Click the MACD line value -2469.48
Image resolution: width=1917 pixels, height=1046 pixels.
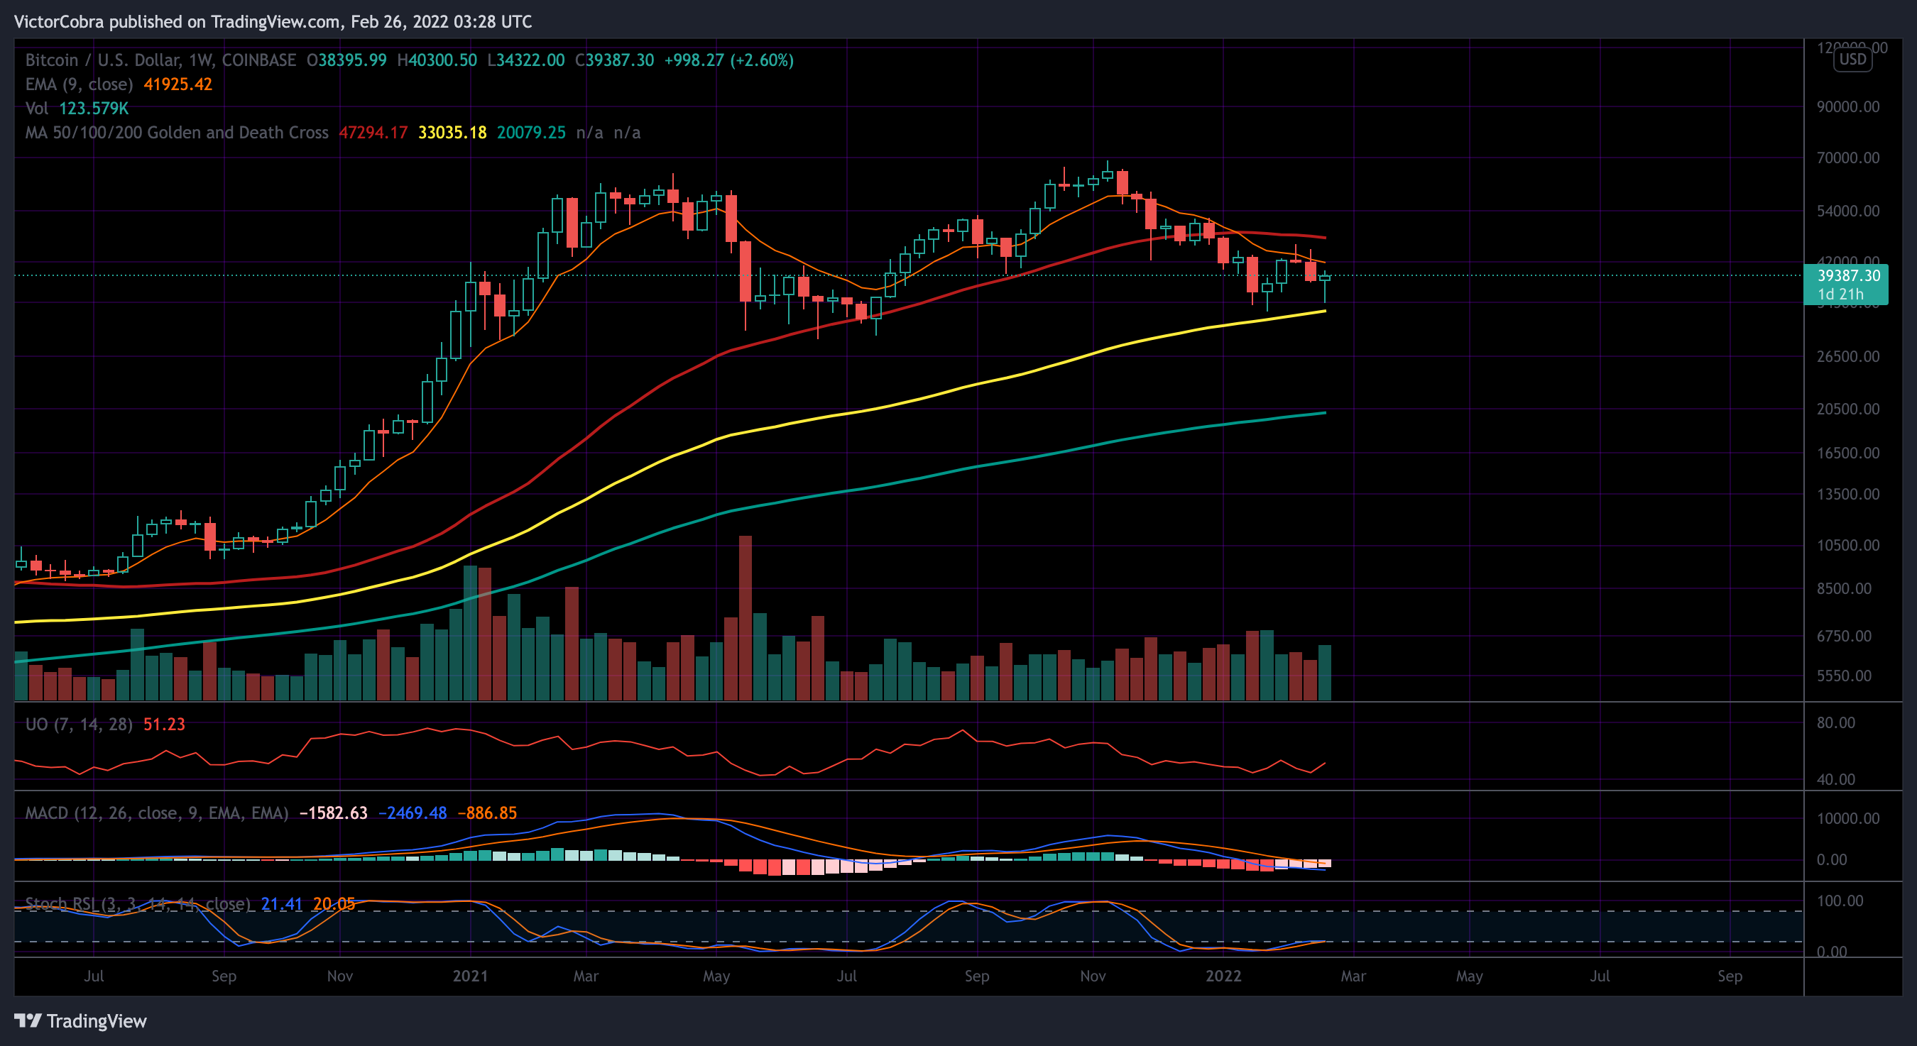coord(413,813)
